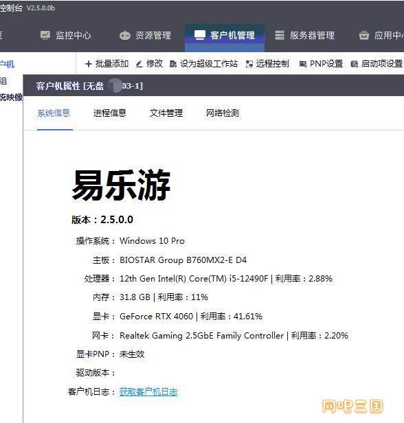404x423 pixels.
Task: Open the 服务器管理 tab
Action: tap(304, 35)
